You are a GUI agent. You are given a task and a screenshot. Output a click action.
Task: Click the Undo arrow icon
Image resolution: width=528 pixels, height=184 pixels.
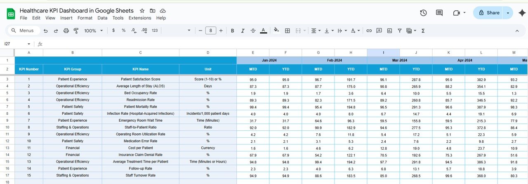(45, 31)
